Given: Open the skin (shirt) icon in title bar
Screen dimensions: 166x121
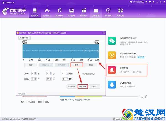Looking at the screenshot, I should [x=146, y=2].
